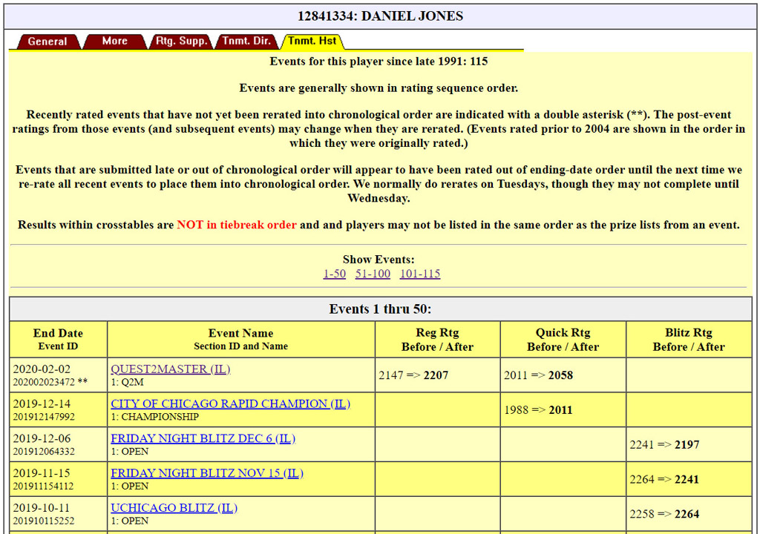Open CITY OF CHICAGO RAPID CHAMPION event
The height and width of the screenshot is (534, 760).
click(230, 403)
